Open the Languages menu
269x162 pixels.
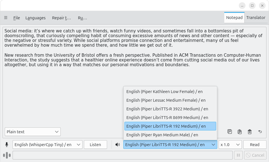tap(36, 18)
